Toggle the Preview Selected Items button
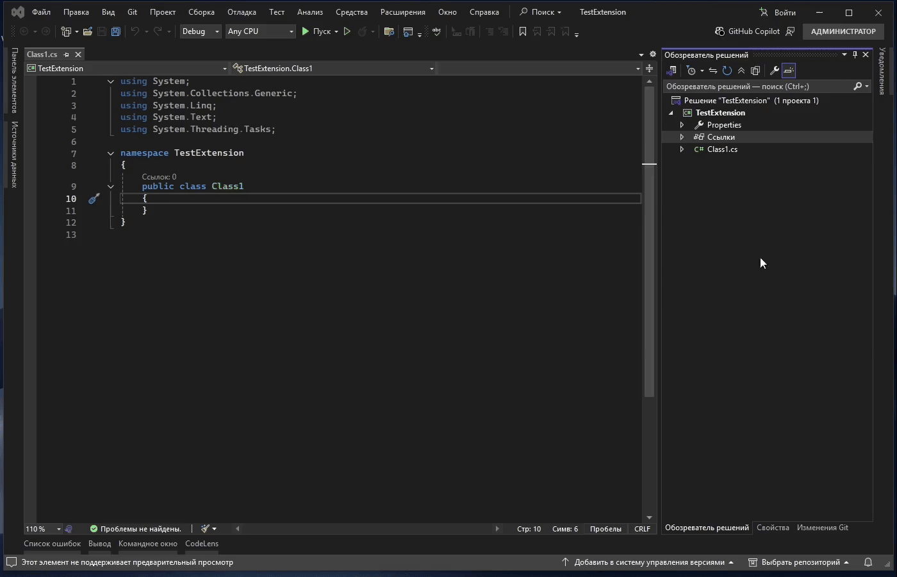The width and height of the screenshot is (897, 577). tap(789, 71)
